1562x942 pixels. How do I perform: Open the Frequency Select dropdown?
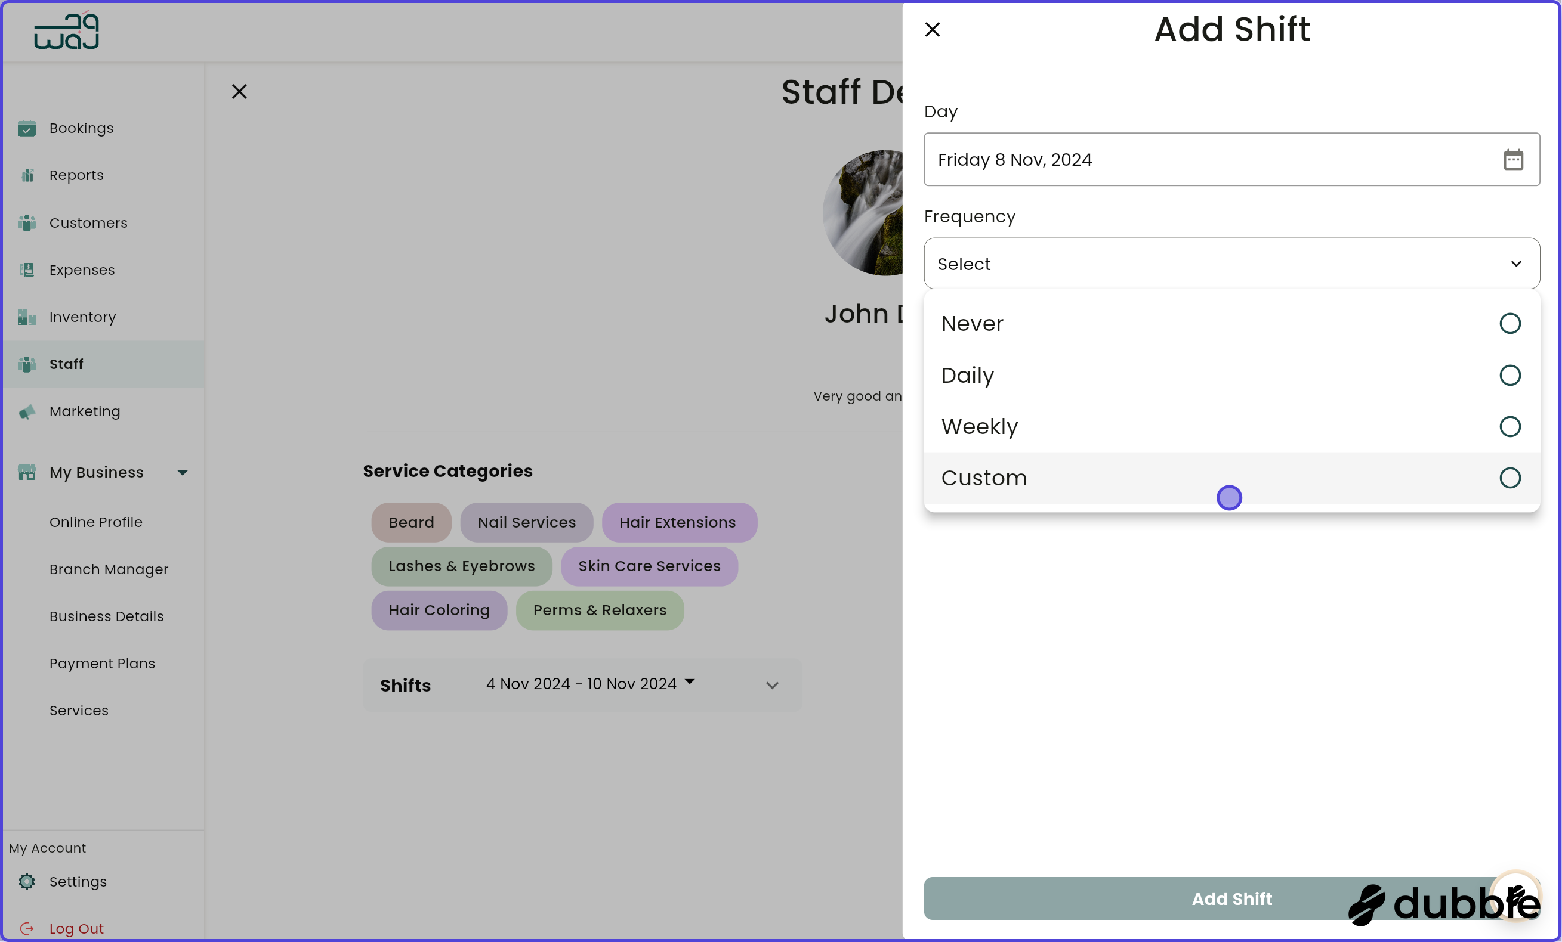tap(1230, 264)
